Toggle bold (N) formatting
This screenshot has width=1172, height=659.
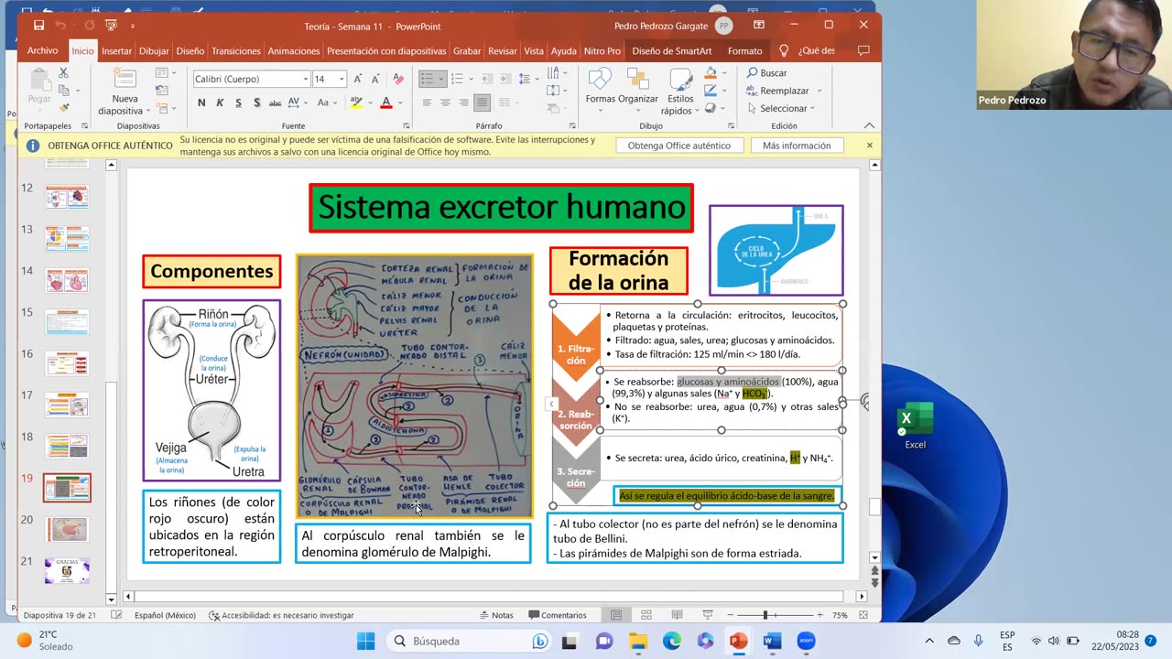pyautogui.click(x=201, y=103)
